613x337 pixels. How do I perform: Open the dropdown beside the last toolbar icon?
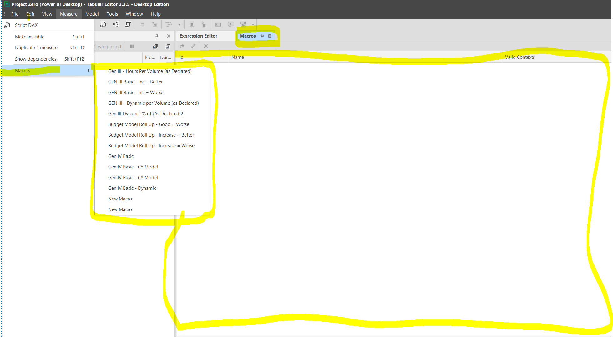253,24
